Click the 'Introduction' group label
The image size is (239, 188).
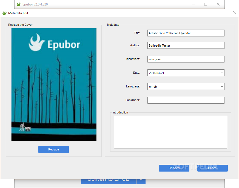(x=120, y=112)
